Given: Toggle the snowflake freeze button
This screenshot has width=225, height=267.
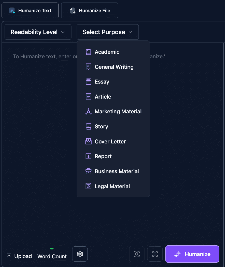Looking at the screenshot, I should pyautogui.click(x=80, y=254).
